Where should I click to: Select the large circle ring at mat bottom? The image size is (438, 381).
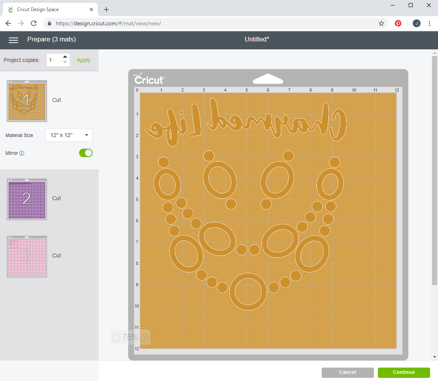coord(248,291)
